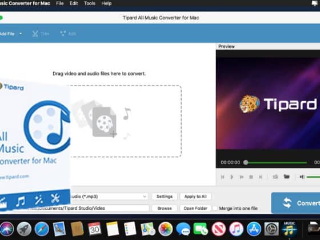Open the File menu
This screenshot has height=240, width=320.
coord(60,3)
